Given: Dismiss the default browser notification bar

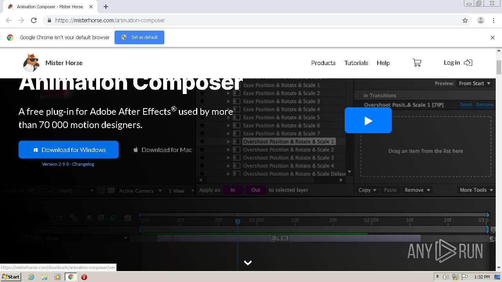Looking at the screenshot, I should [x=493, y=38].
